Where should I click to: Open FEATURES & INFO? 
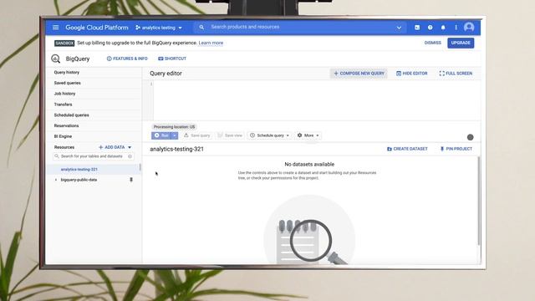tap(127, 59)
